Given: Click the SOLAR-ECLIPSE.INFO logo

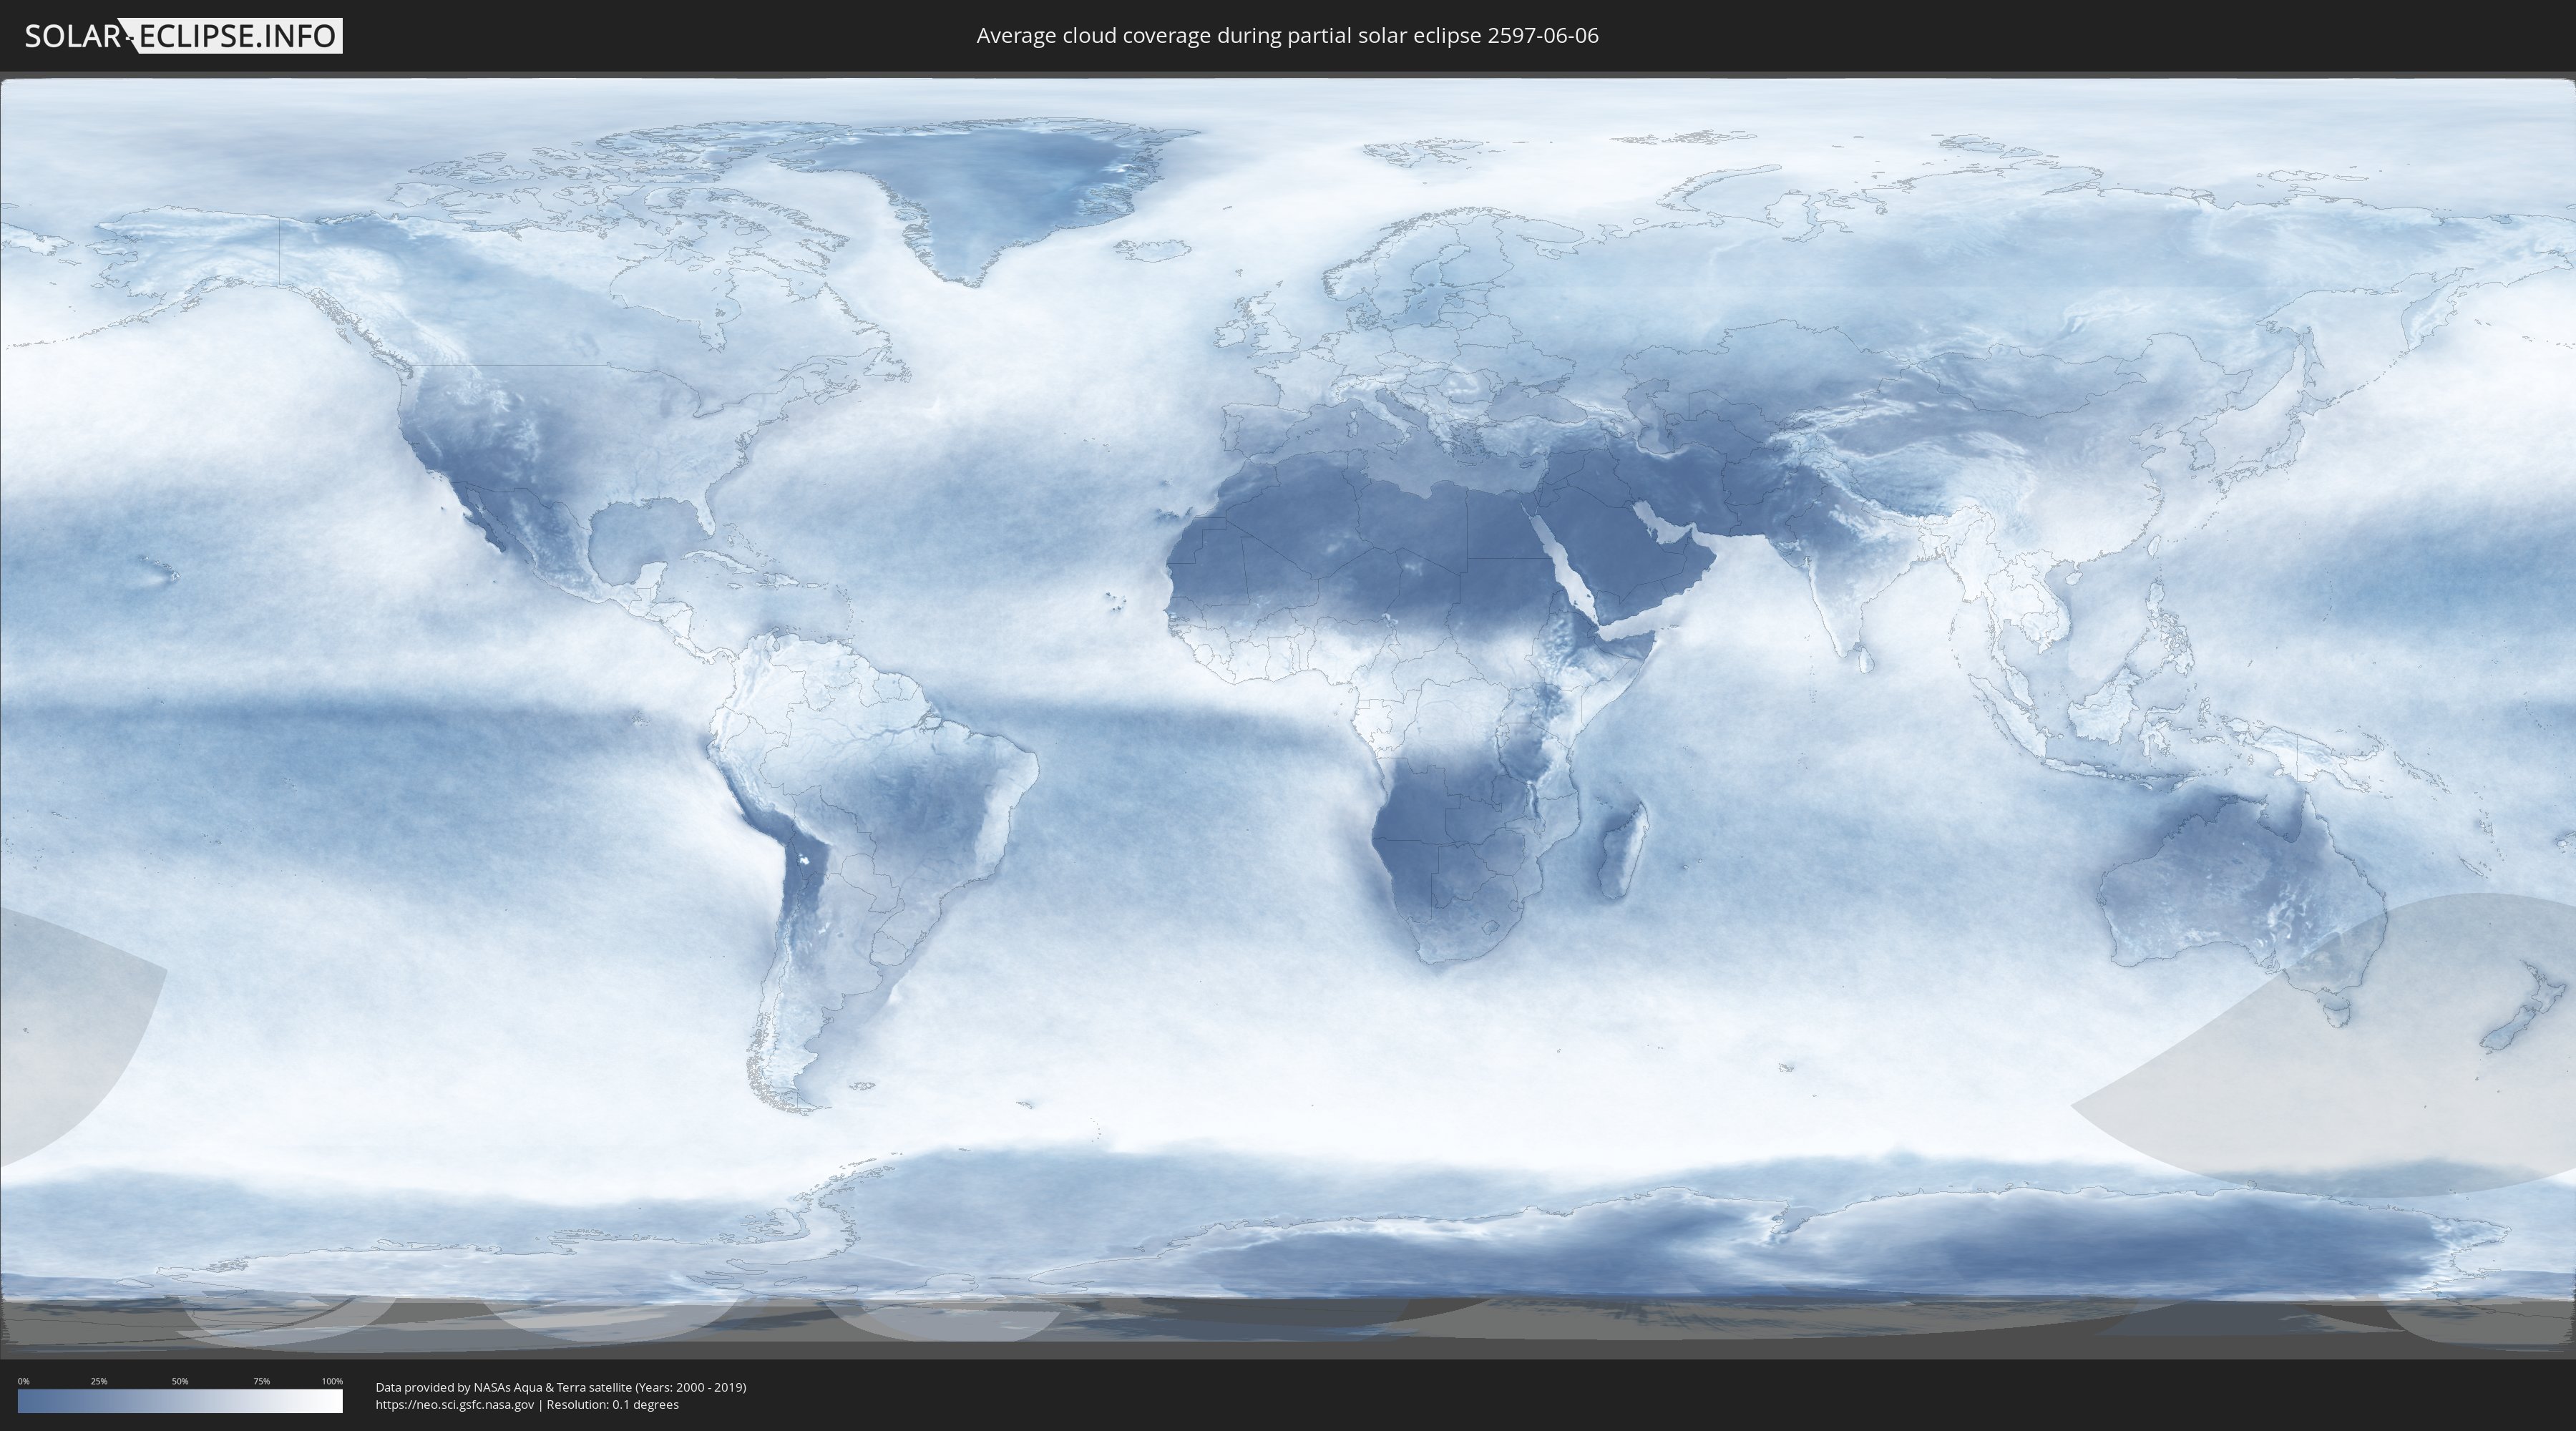Looking at the screenshot, I should pos(183,36).
